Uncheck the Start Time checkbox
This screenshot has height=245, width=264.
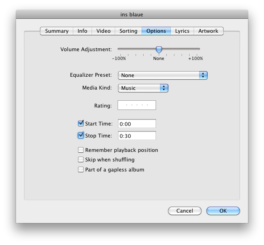[x=81, y=123]
